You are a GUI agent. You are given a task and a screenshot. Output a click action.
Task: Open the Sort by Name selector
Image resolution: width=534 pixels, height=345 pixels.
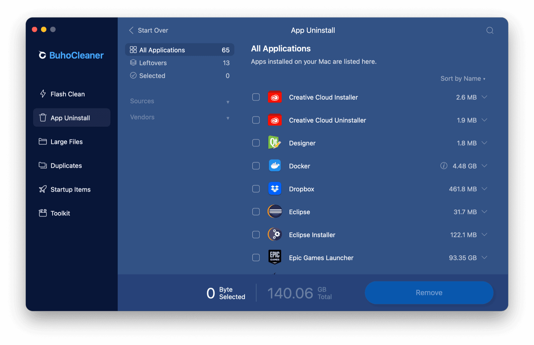(x=462, y=78)
